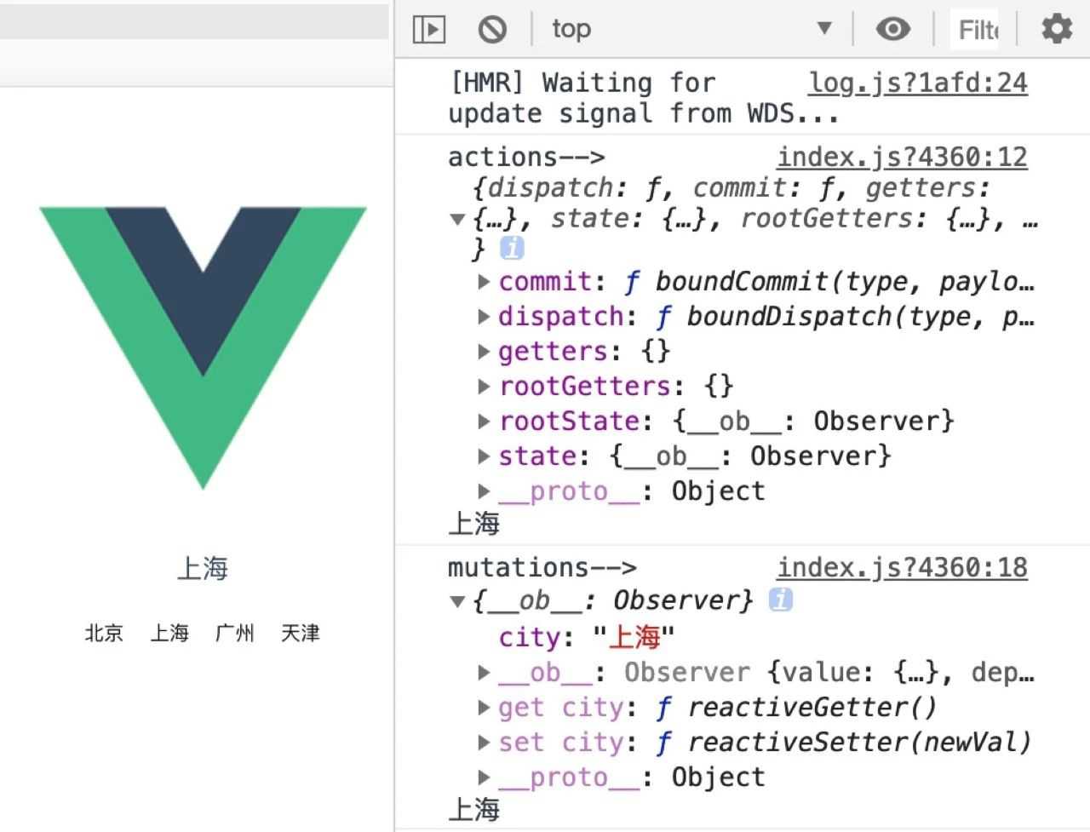Create a live expression with the eye icon
This screenshot has width=1090, height=832.
pyautogui.click(x=892, y=30)
